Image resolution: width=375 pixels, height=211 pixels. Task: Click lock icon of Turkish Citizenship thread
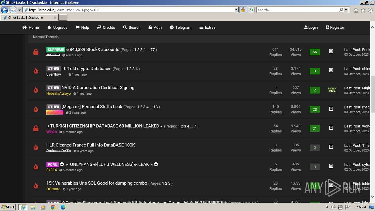pyautogui.click(x=36, y=128)
